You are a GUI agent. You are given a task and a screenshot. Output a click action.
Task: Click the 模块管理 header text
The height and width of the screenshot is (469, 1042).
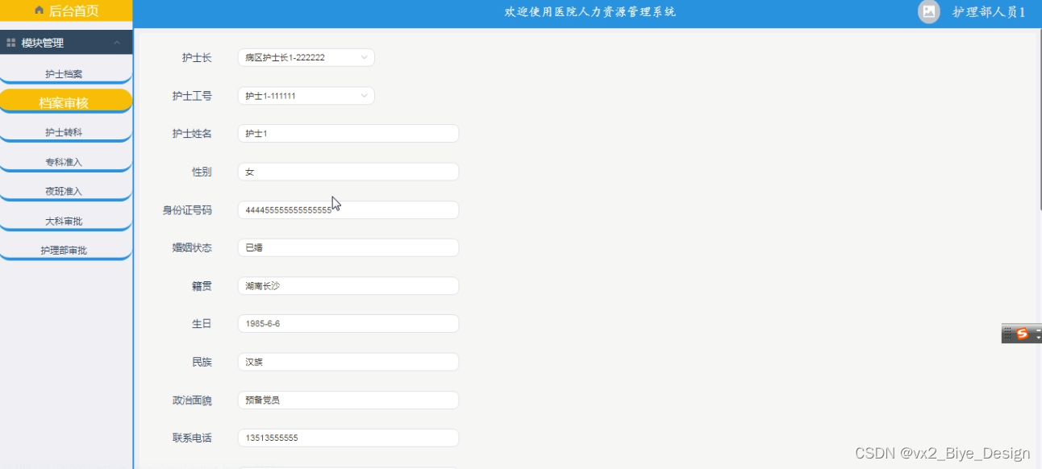click(x=43, y=43)
